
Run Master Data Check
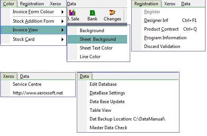(108, 128)
